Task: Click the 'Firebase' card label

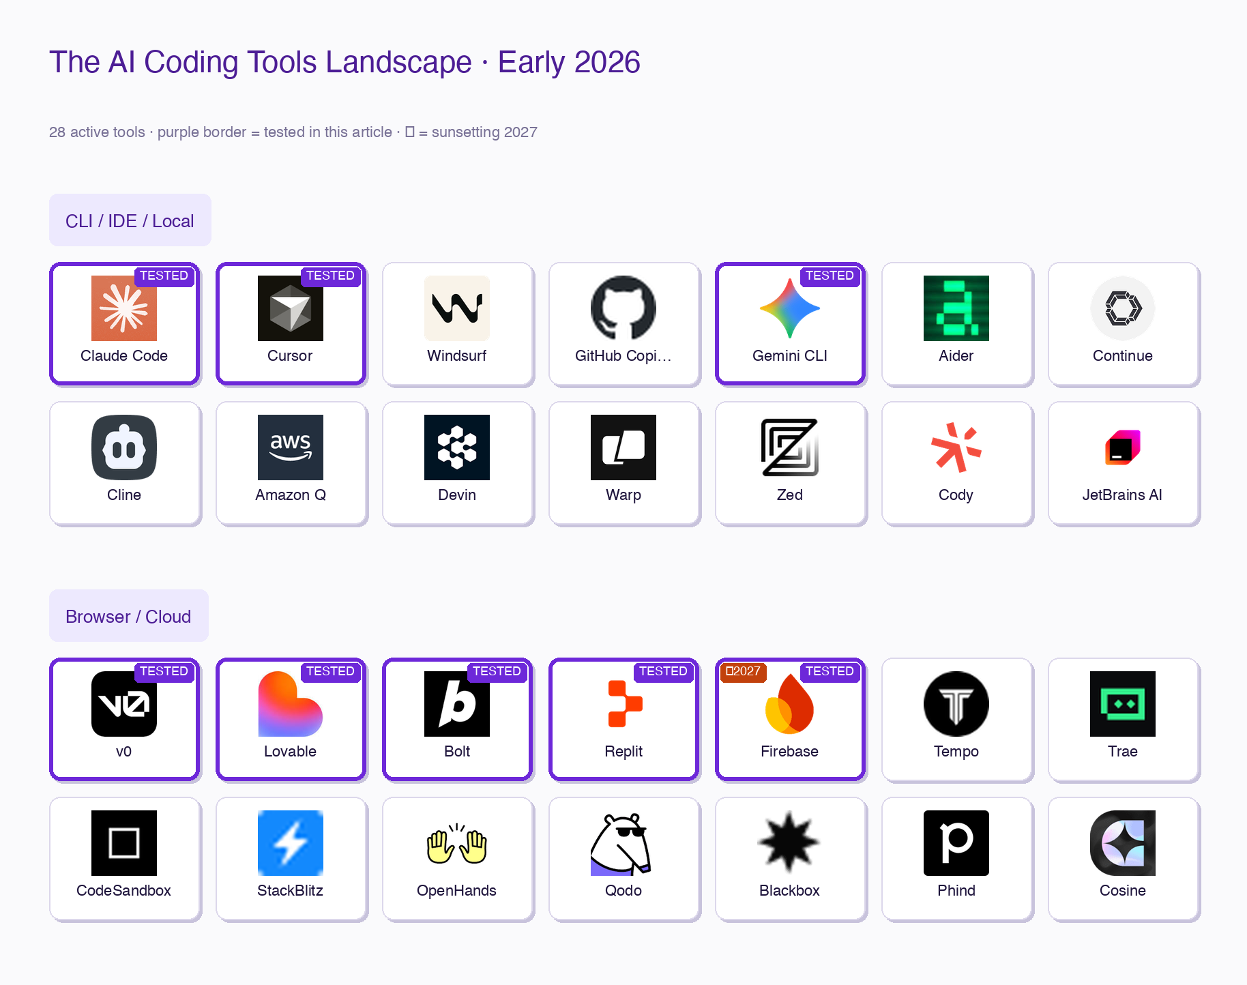Action: [x=790, y=751]
